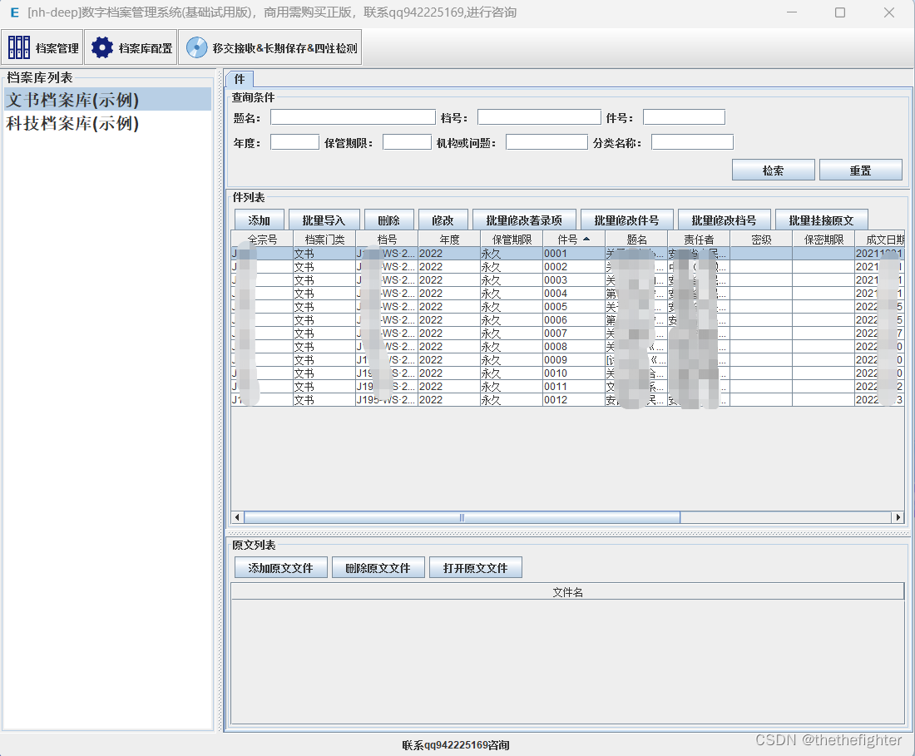The image size is (915, 756).
Task: Select the row with 件号 0009
Action: tap(568, 360)
